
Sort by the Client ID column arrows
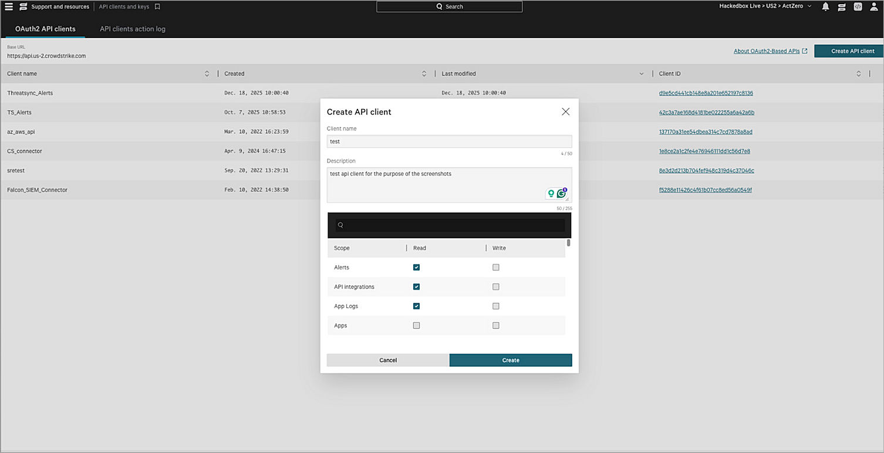point(858,74)
